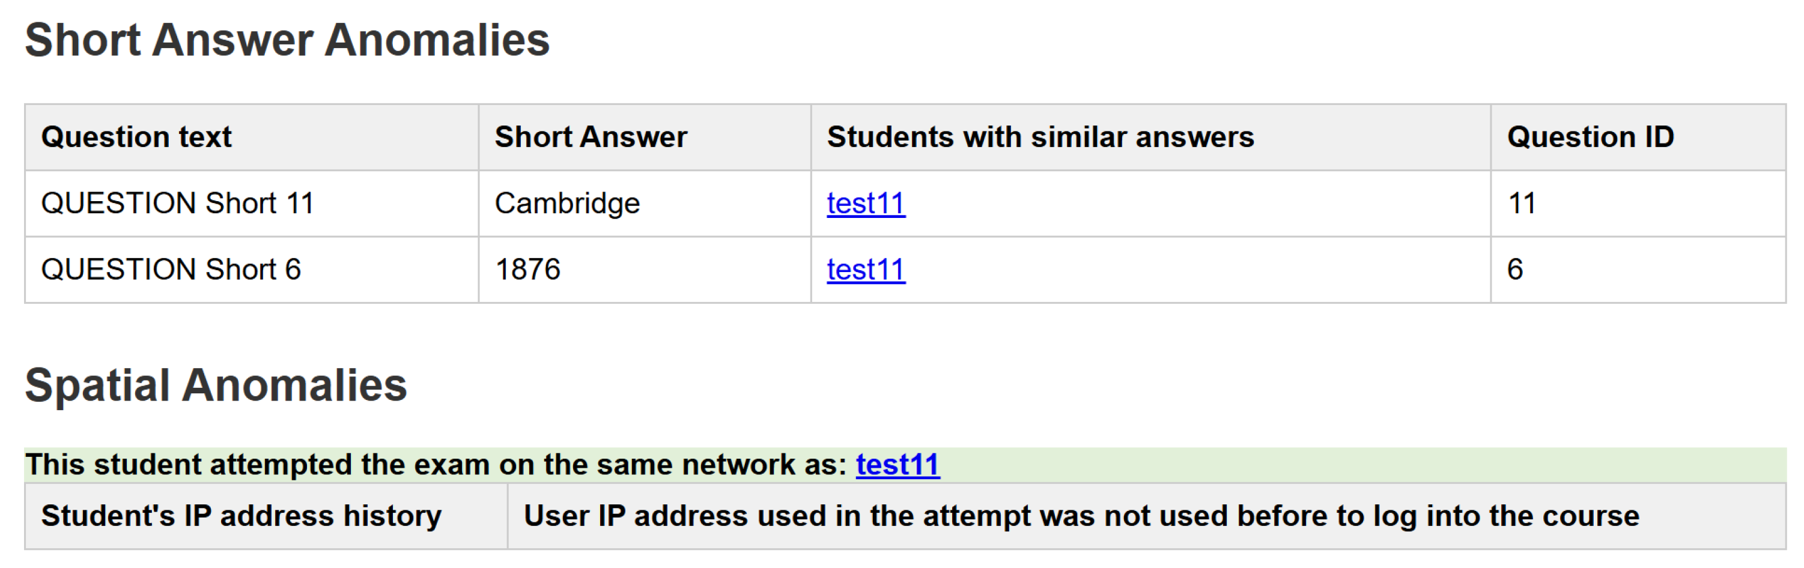The width and height of the screenshot is (1804, 568).
Task: Open test11 link in 1876 row
Action: pos(866,270)
